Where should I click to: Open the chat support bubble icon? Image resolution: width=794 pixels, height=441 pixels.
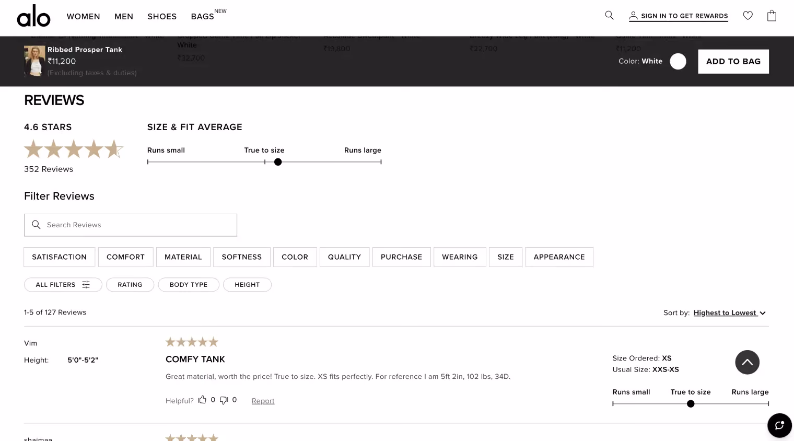pos(779,425)
